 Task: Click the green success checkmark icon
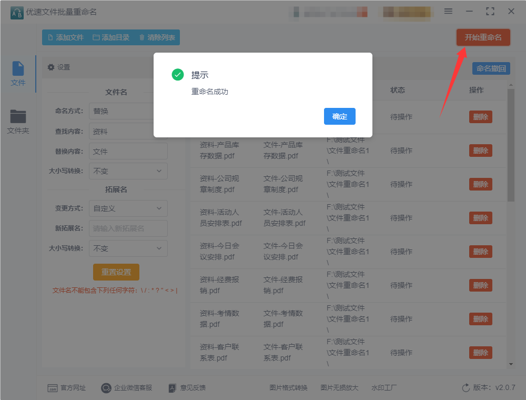[x=177, y=75]
